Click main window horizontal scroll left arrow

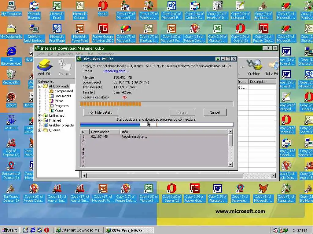[x=84, y=176]
